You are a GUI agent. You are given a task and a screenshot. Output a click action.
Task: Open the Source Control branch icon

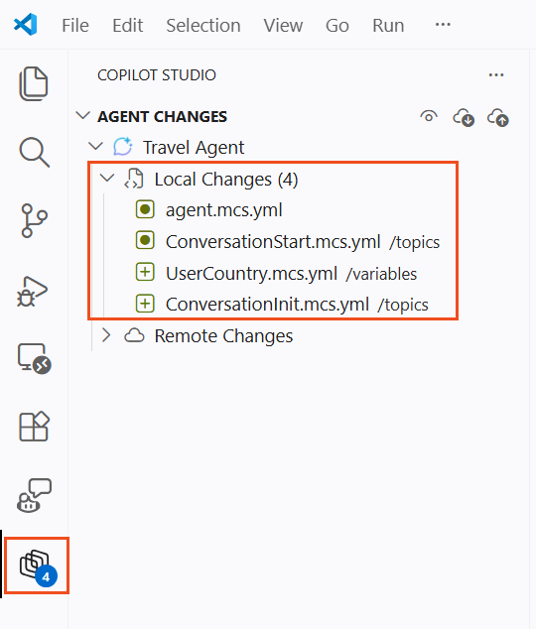click(34, 220)
